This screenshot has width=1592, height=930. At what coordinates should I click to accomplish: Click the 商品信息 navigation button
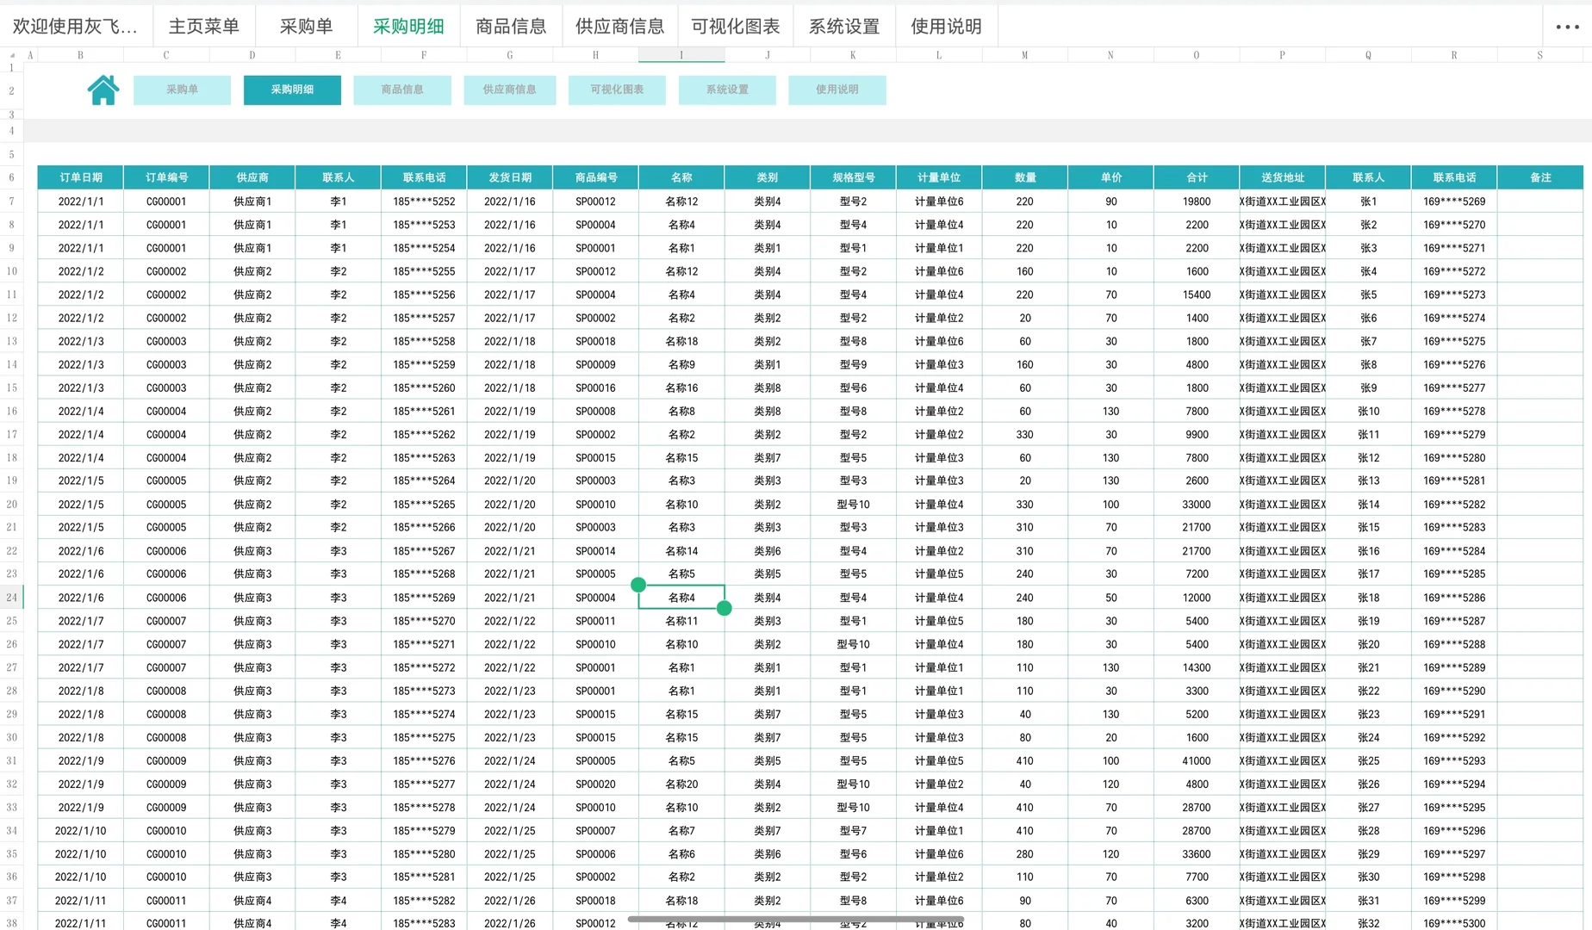pyautogui.click(x=402, y=90)
